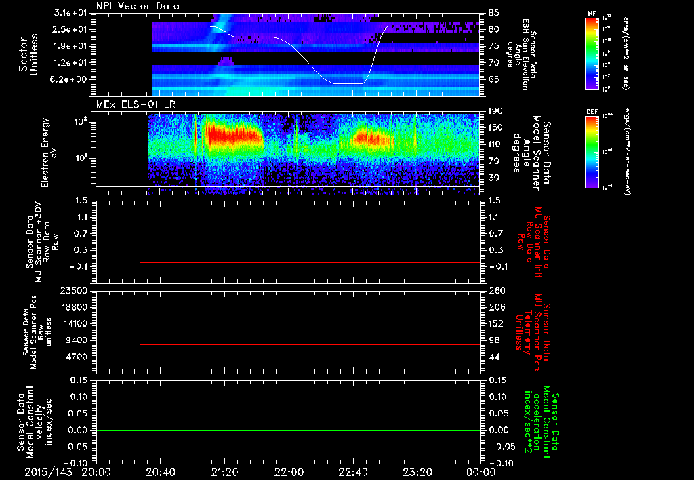Click the green "Model Constant acceleration" label
Image resolution: width=694 pixels, height=480 pixels.
pos(541,422)
